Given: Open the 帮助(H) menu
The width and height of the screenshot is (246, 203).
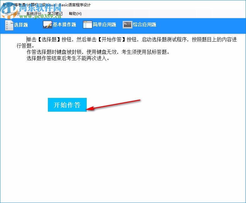Looking at the screenshot, I should coord(75,14).
